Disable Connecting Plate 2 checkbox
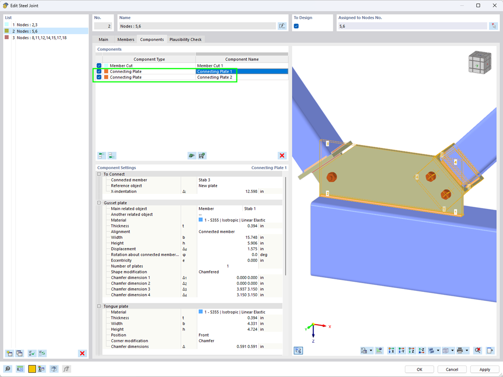Image resolution: width=503 pixels, height=377 pixels. [x=99, y=77]
